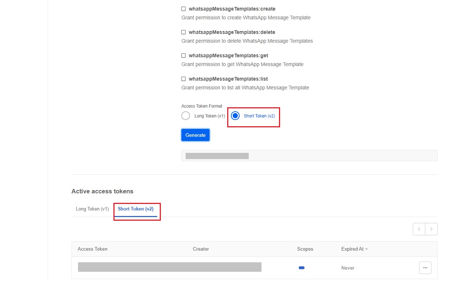The height and width of the screenshot is (282, 461).
Task: Go to next page of tokens
Action: (431, 229)
